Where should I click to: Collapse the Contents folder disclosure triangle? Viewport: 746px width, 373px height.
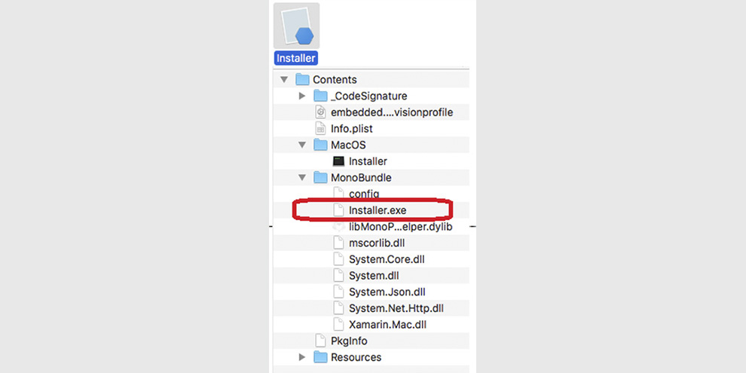[x=284, y=79]
